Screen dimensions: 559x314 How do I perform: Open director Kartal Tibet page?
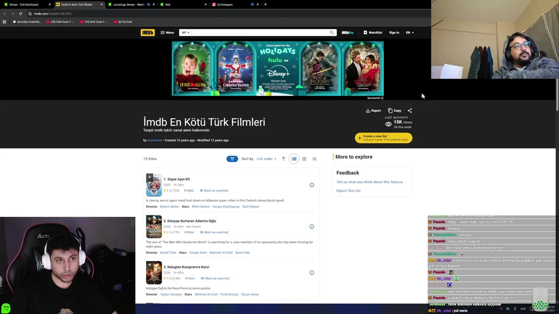pyautogui.click(x=168, y=253)
